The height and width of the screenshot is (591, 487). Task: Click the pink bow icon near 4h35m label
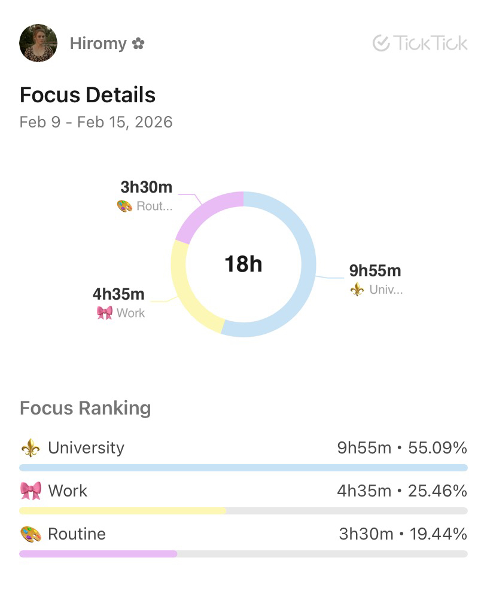click(105, 313)
